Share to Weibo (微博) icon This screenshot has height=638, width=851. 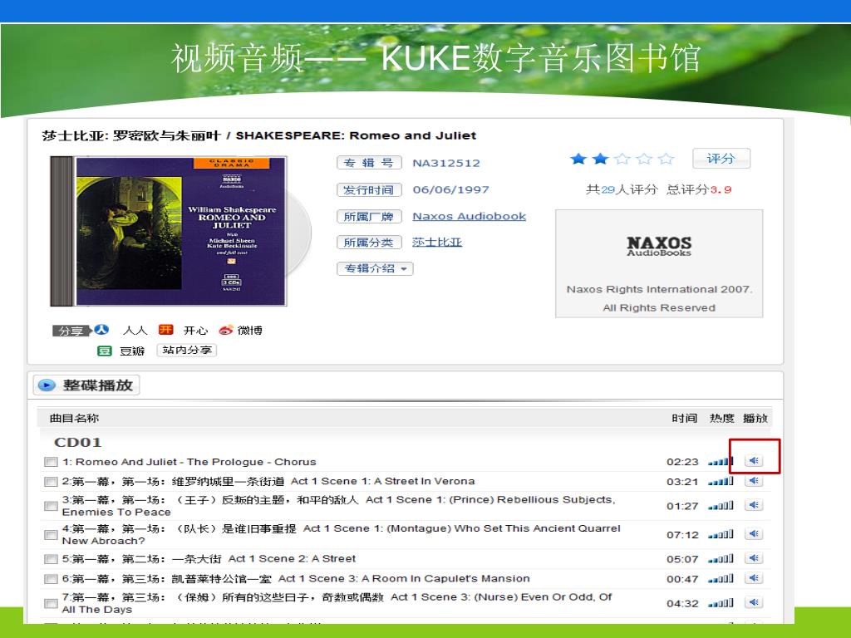pos(226,330)
